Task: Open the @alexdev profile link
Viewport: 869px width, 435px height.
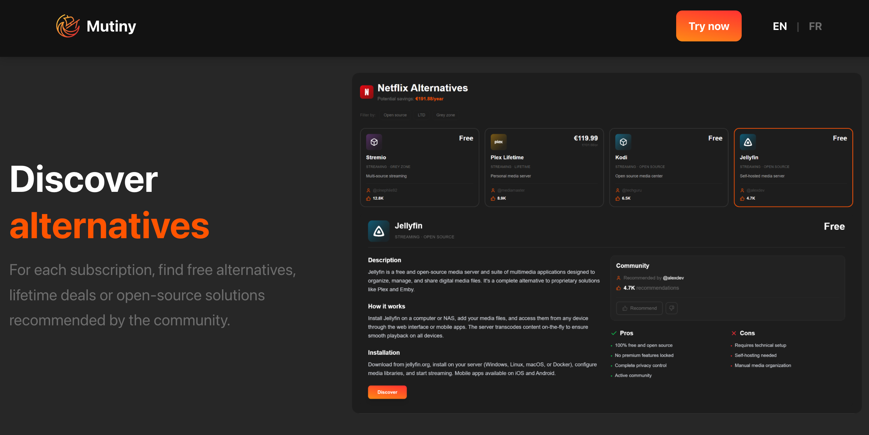Action: [673, 278]
